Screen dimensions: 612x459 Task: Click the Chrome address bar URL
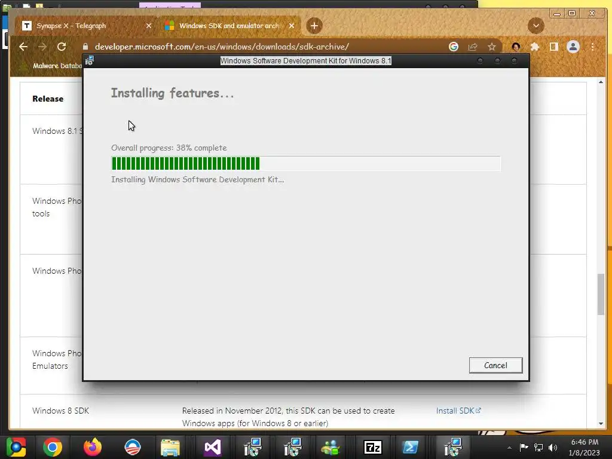point(222,47)
